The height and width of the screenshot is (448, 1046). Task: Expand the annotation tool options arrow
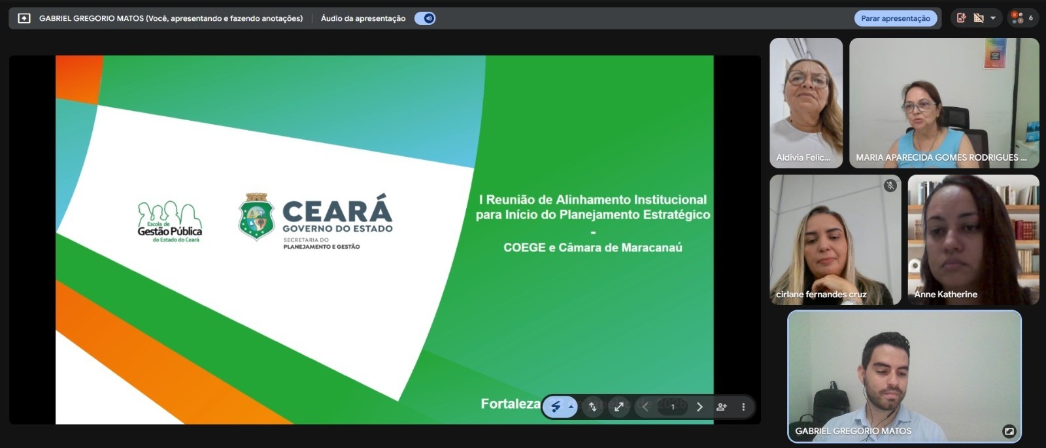tap(571, 407)
